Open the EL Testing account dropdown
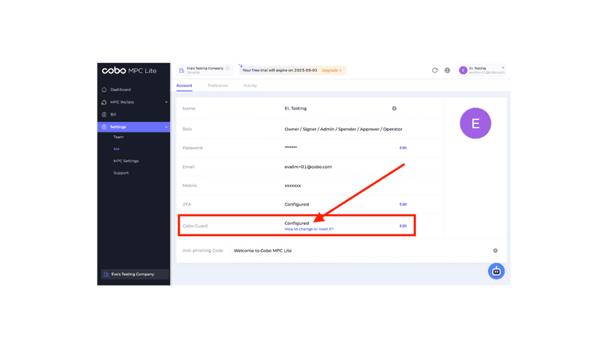Image resolution: width=616 pixels, height=346 pixels. [x=502, y=68]
